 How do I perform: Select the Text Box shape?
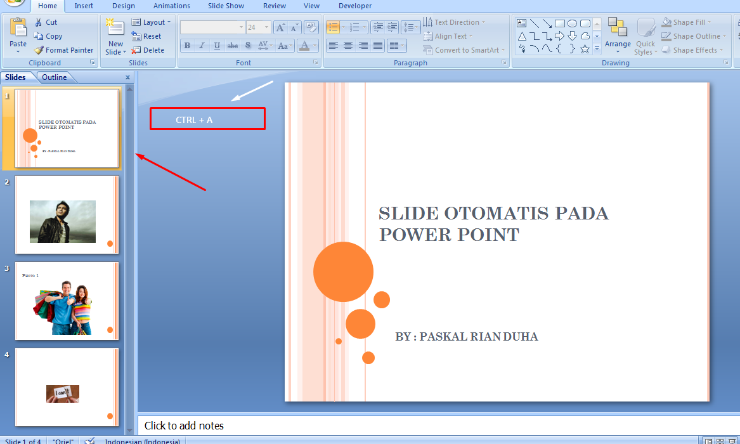pos(521,23)
